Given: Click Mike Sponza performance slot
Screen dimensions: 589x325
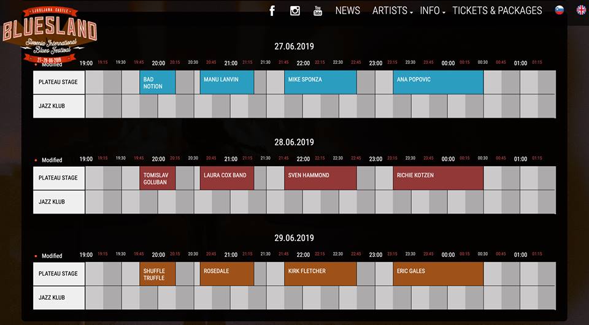Looking at the screenshot, I should 320,82.
